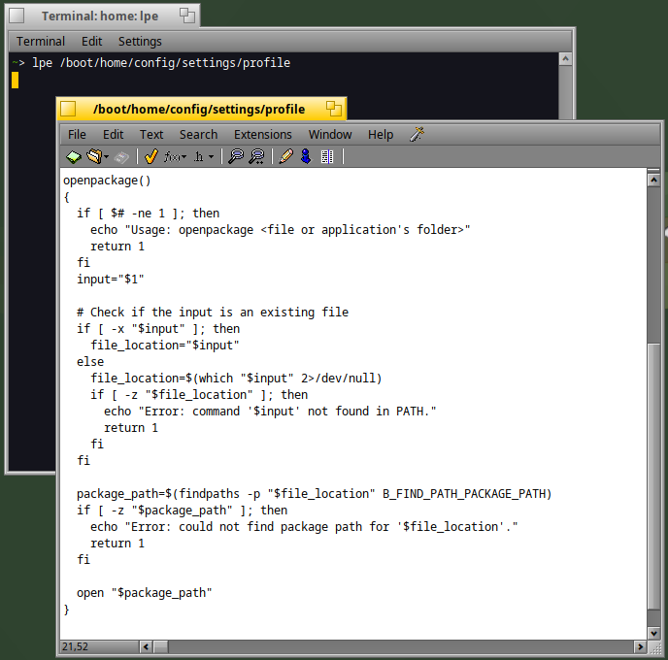Image resolution: width=668 pixels, height=660 pixels.
Task: Click the Terminal: home: lpe title tab
Action: click(x=100, y=16)
